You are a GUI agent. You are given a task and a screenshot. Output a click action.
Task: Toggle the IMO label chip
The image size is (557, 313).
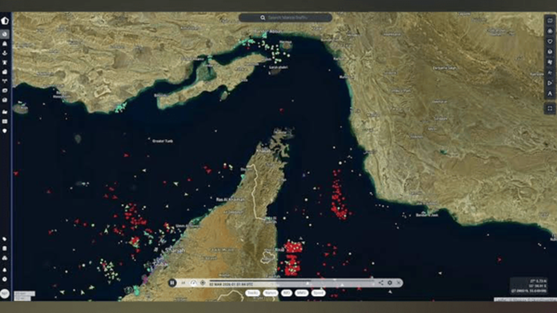click(287, 293)
